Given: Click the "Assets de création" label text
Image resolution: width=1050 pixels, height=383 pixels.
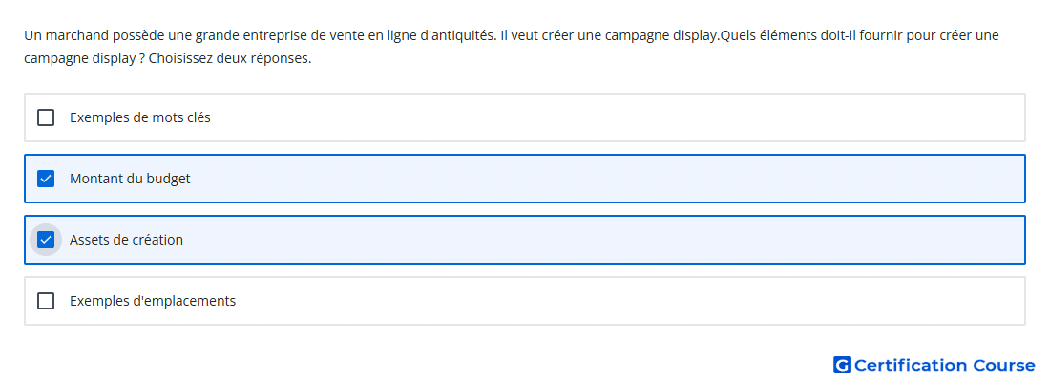Looking at the screenshot, I should (x=127, y=240).
